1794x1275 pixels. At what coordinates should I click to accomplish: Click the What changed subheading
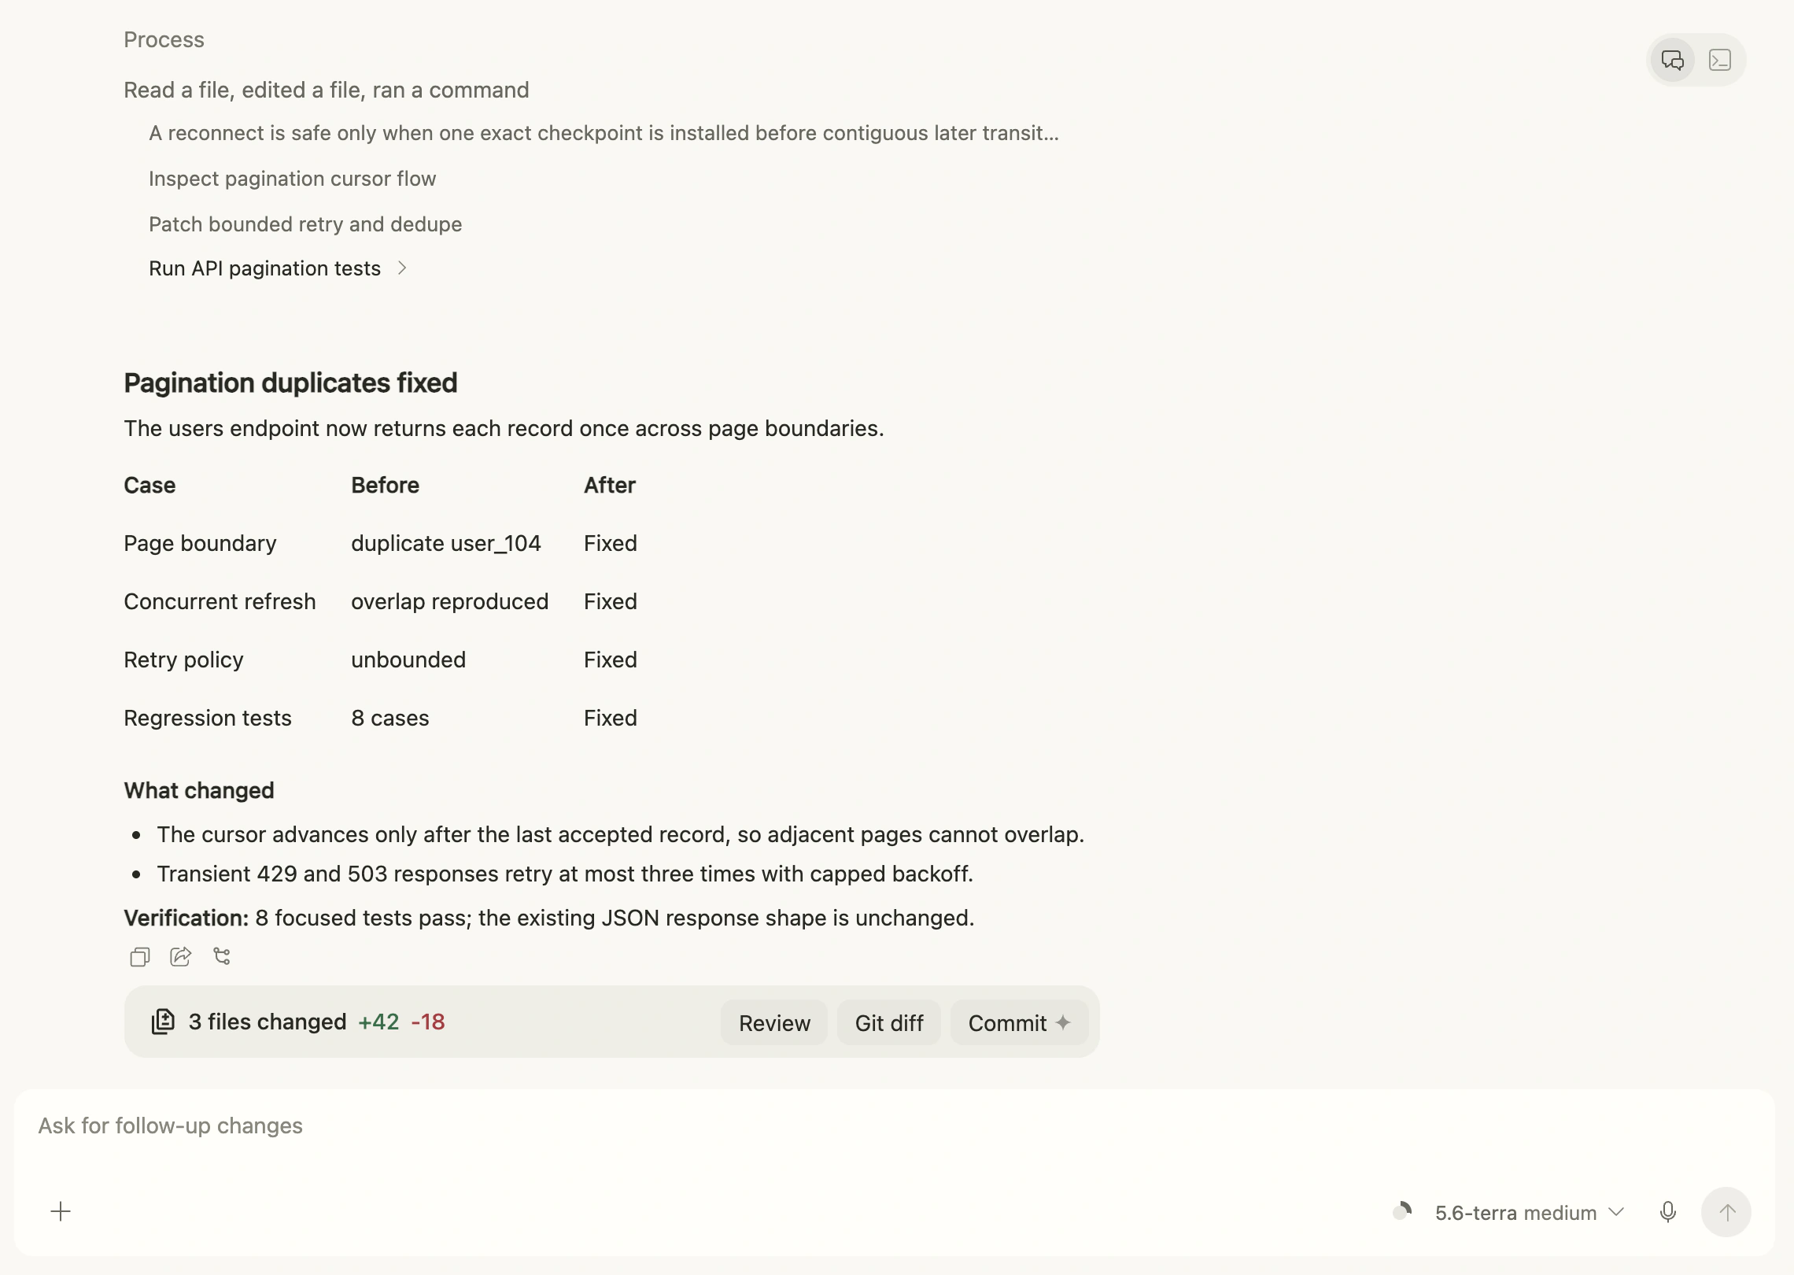(x=199, y=790)
